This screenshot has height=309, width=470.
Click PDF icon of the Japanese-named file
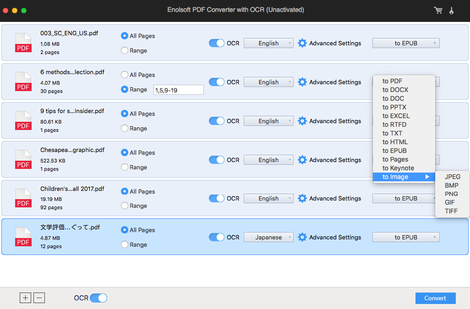coord(23,237)
